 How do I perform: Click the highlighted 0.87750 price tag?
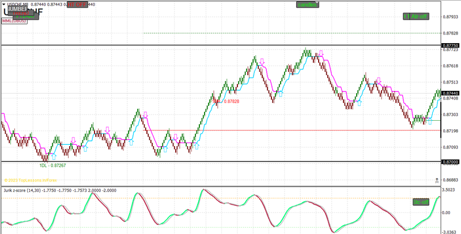click(x=450, y=45)
